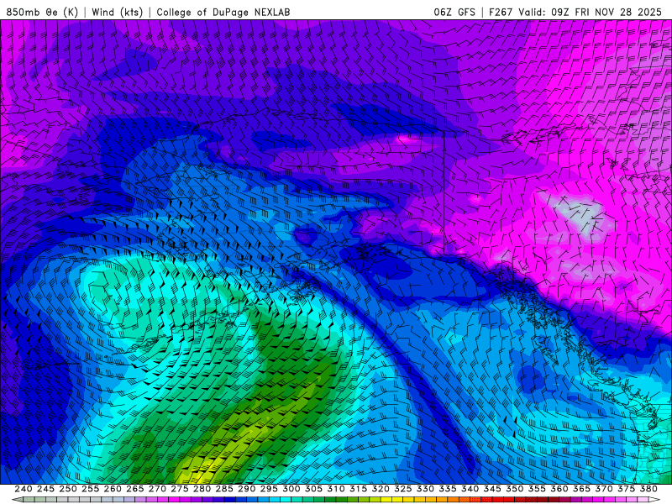Pick the 350 label on the legend

pyautogui.click(x=514, y=489)
